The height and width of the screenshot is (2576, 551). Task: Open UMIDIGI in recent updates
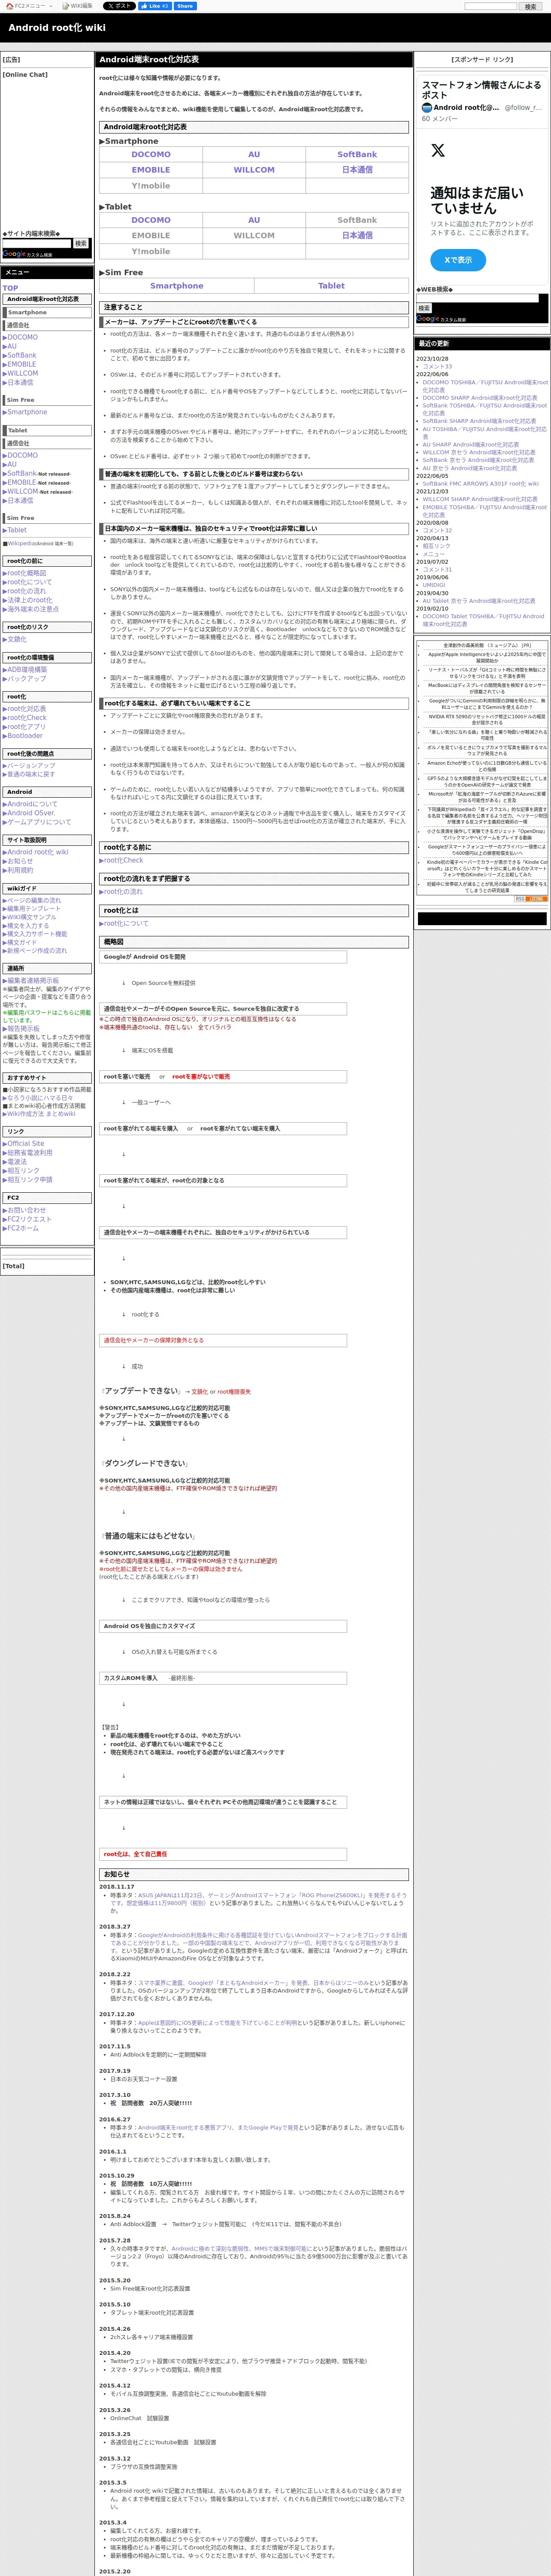point(434,585)
